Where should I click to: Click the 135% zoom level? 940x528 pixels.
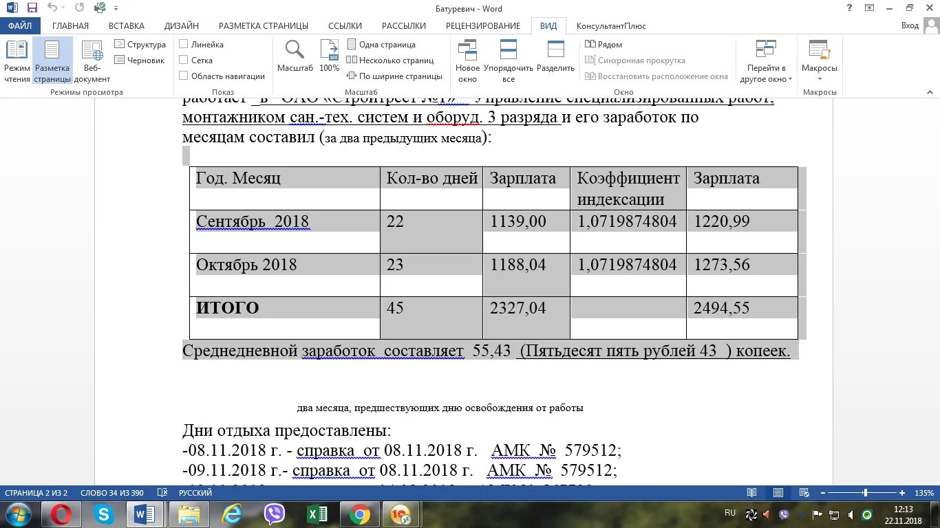[x=923, y=493]
